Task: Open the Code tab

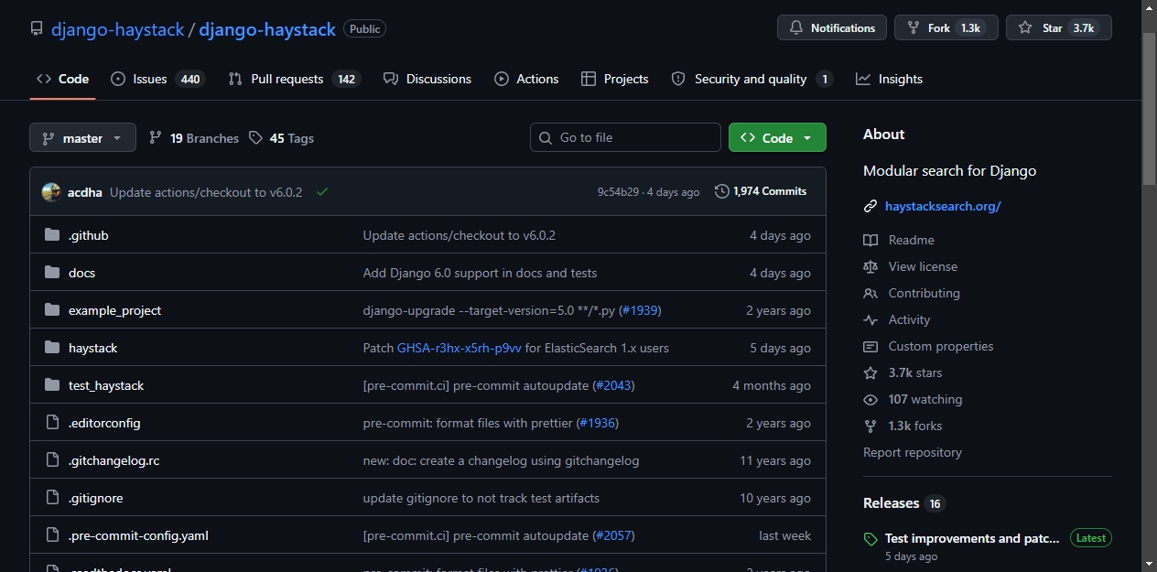Action: (x=62, y=79)
